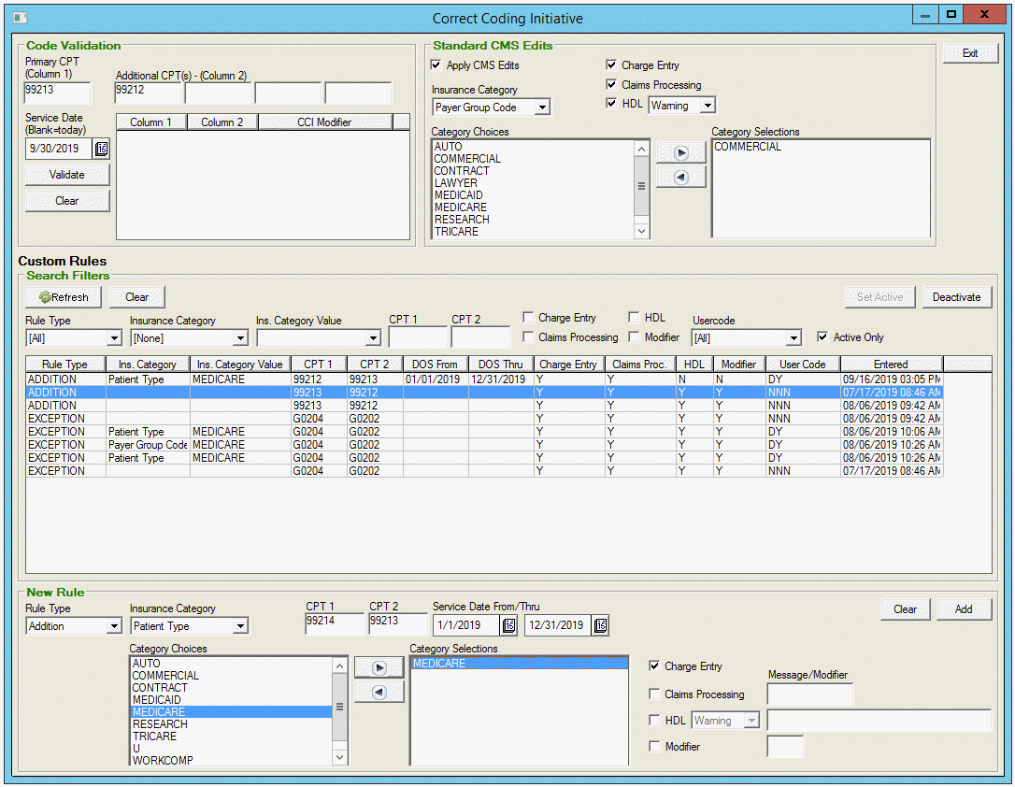Click the Primary CPT input field
The width and height of the screenshot is (1015, 787).
tap(57, 93)
